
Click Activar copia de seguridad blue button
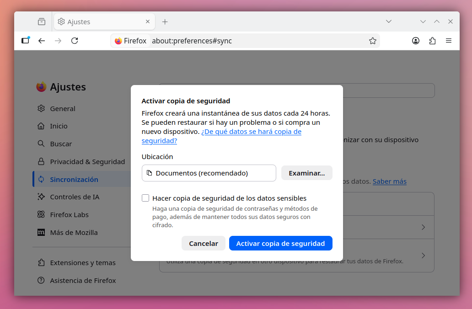point(280,243)
